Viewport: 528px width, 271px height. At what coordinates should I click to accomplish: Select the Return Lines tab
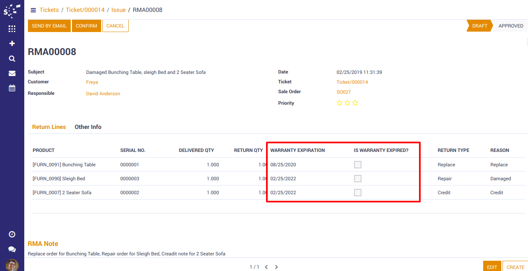(49, 127)
